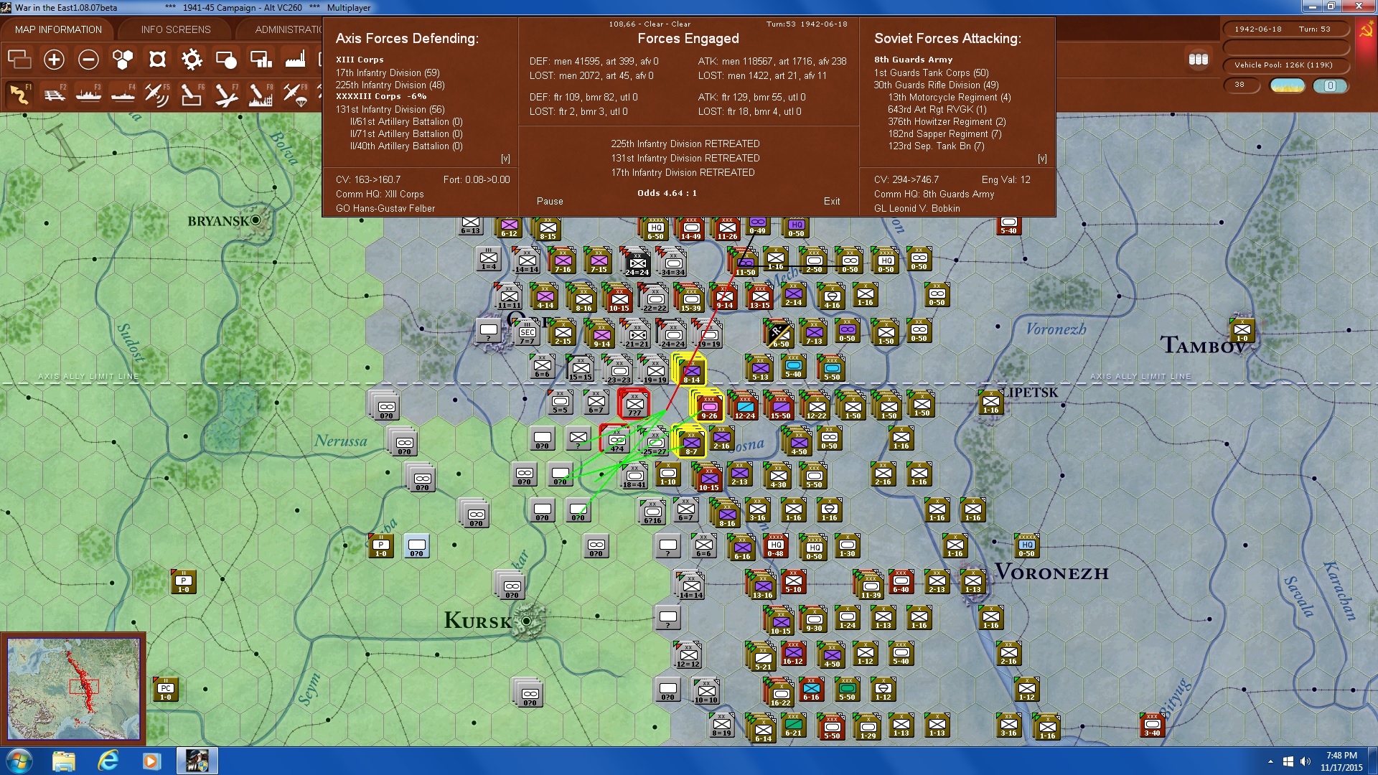Screen dimensions: 1378x775
Task: Click 30th Guards Rifle Division (49) entry
Action: [936, 85]
